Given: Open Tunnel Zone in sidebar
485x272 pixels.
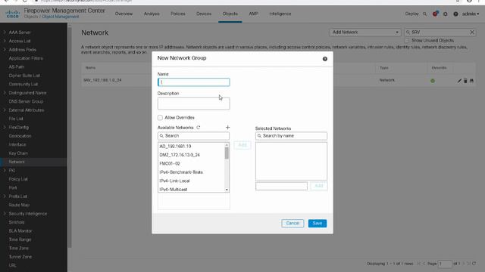Looking at the screenshot, I should (x=20, y=257).
